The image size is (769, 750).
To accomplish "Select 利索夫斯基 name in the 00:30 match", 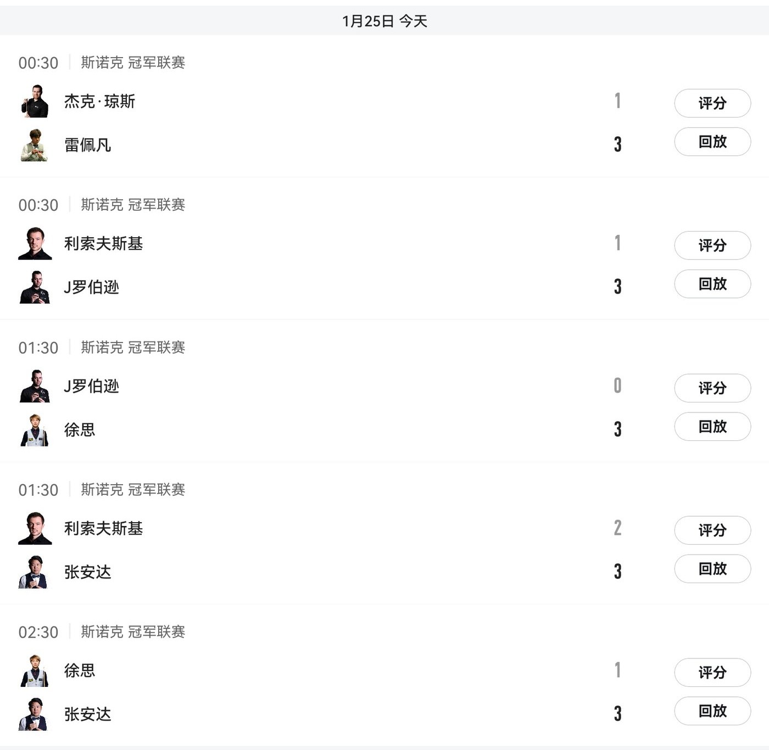I will coord(103,244).
